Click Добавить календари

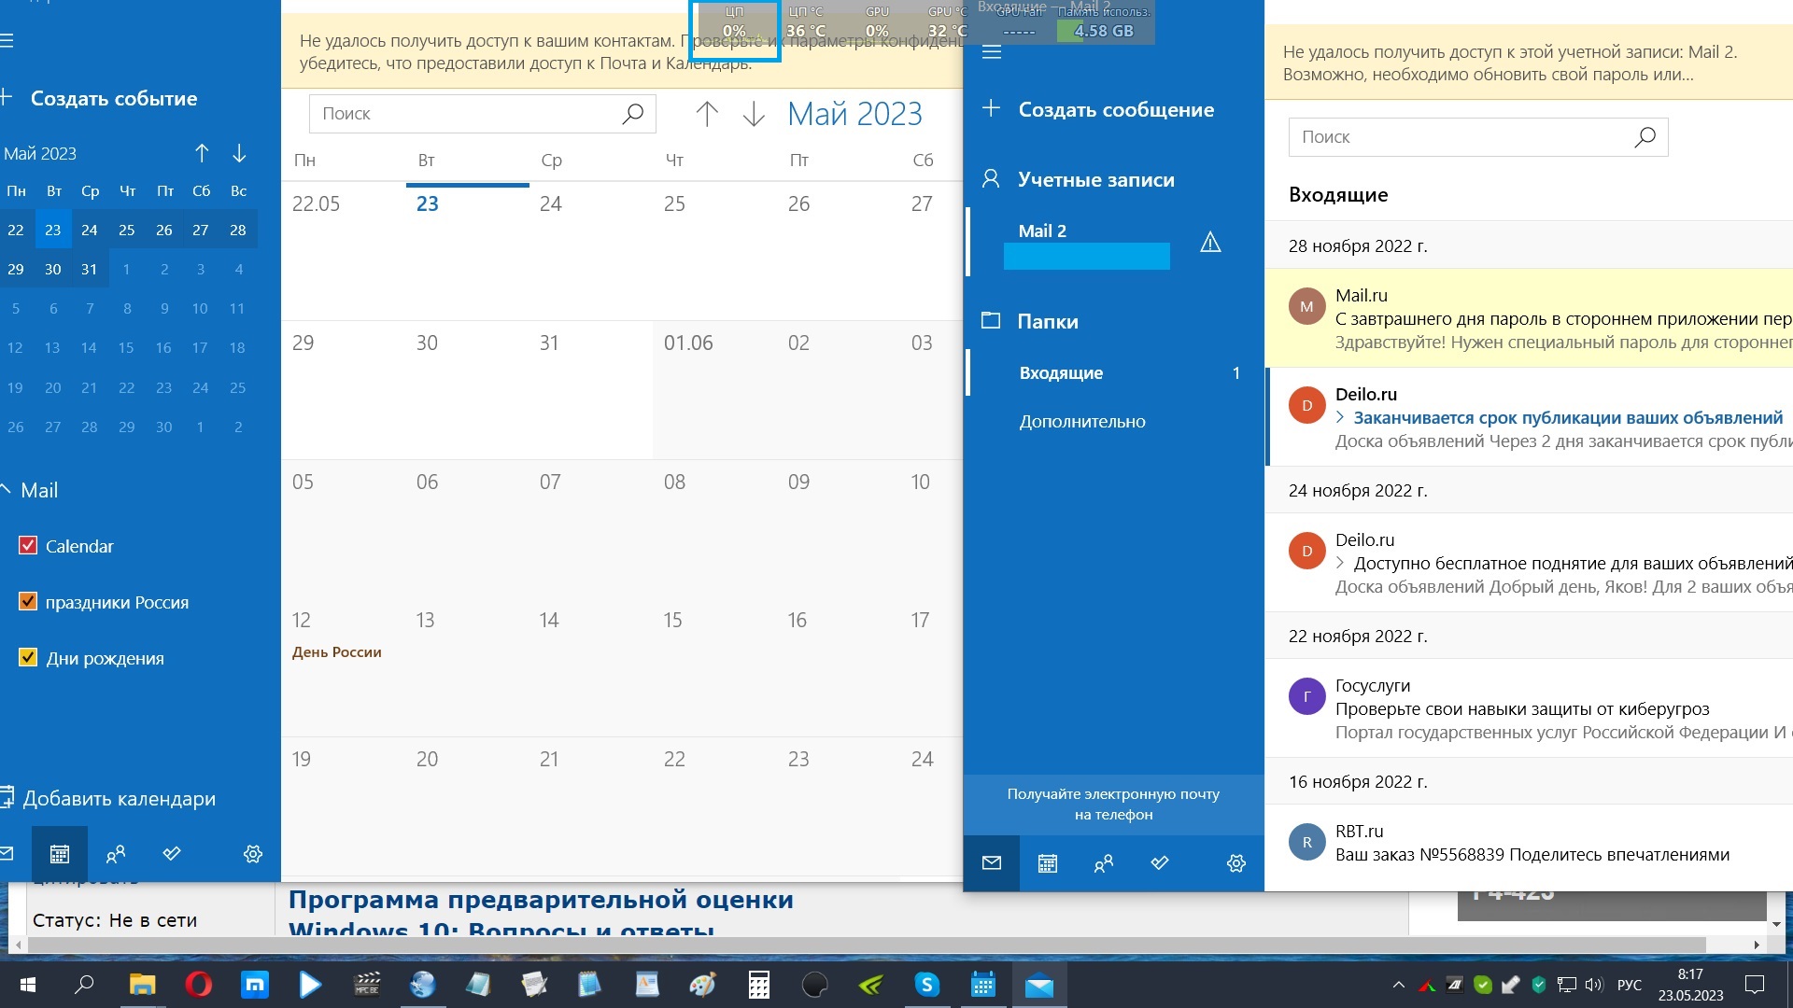[x=119, y=798]
